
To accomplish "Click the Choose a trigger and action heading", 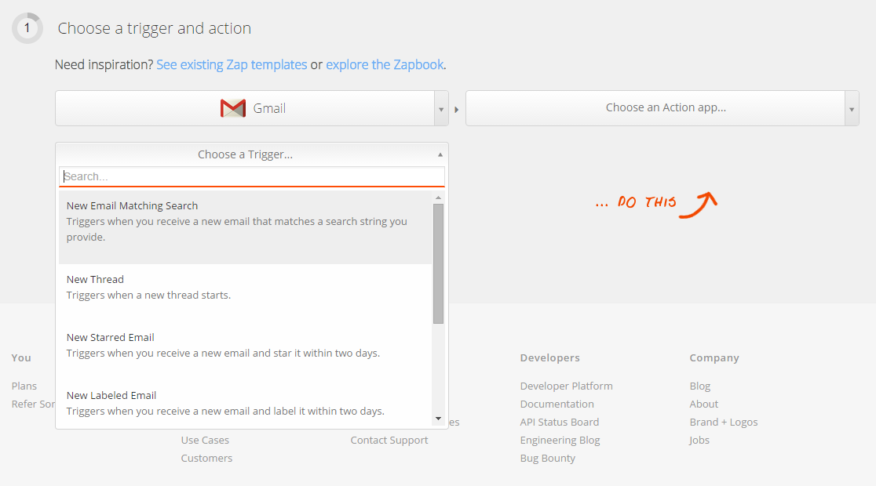I will point(154,28).
